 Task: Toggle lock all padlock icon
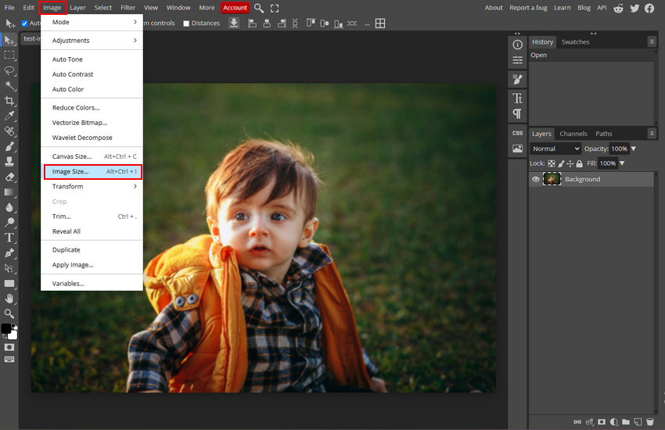pyautogui.click(x=579, y=163)
